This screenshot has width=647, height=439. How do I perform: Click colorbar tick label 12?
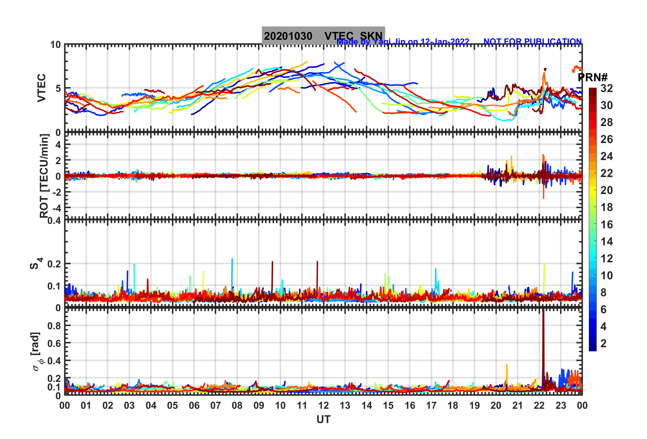(607, 259)
